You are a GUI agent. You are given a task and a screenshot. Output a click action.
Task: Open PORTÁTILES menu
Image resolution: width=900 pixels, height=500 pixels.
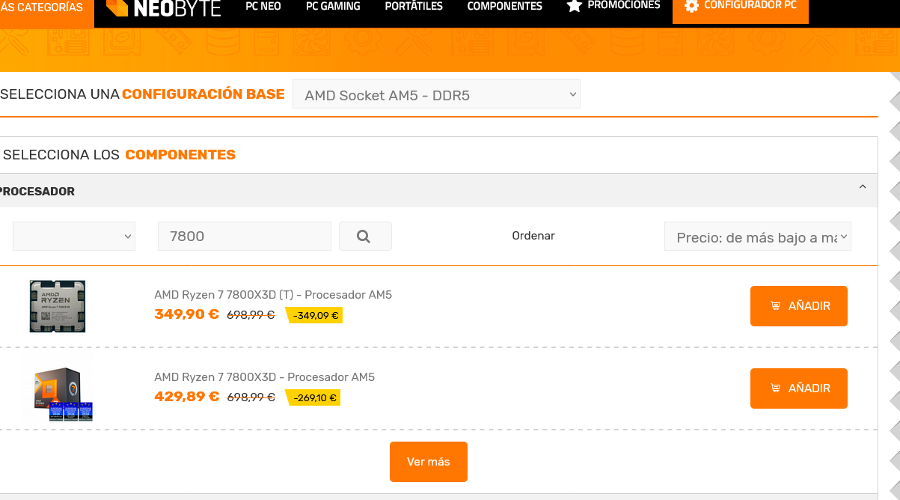[x=414, y=6]
